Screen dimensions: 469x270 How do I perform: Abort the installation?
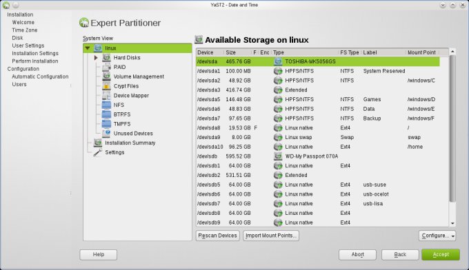357,254
